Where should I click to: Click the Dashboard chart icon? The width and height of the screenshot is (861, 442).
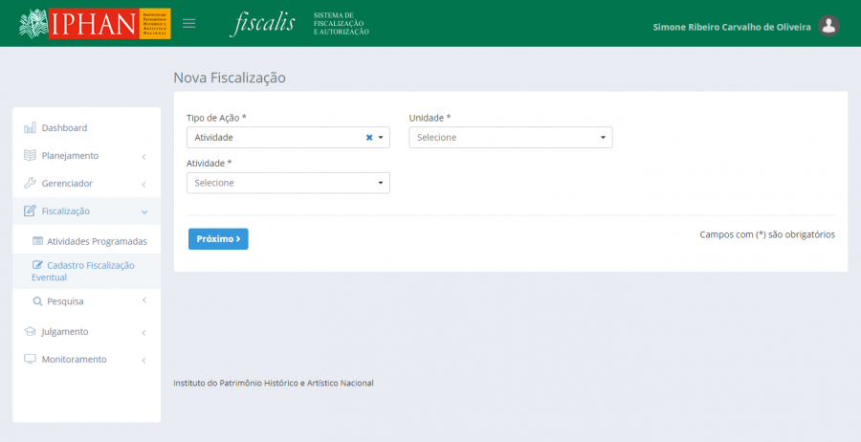(x=30, y=128)
